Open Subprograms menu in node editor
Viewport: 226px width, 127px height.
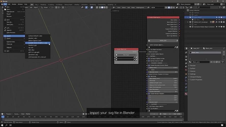tap(140, 7)
